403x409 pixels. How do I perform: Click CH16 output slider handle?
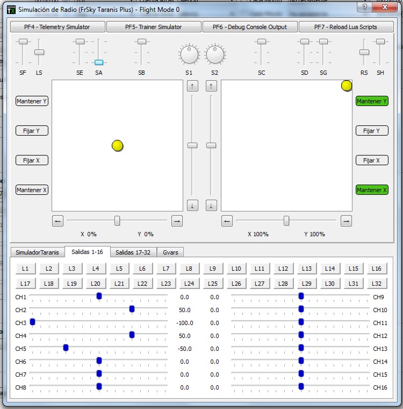click(x=301, y=386)
